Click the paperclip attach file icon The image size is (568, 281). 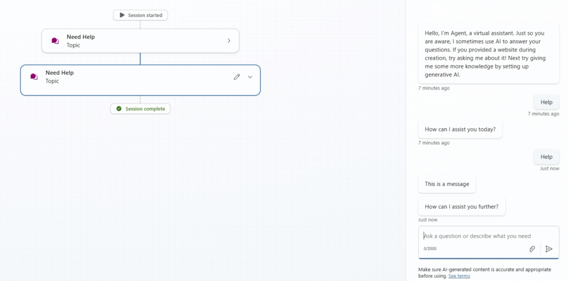(532, 249)
